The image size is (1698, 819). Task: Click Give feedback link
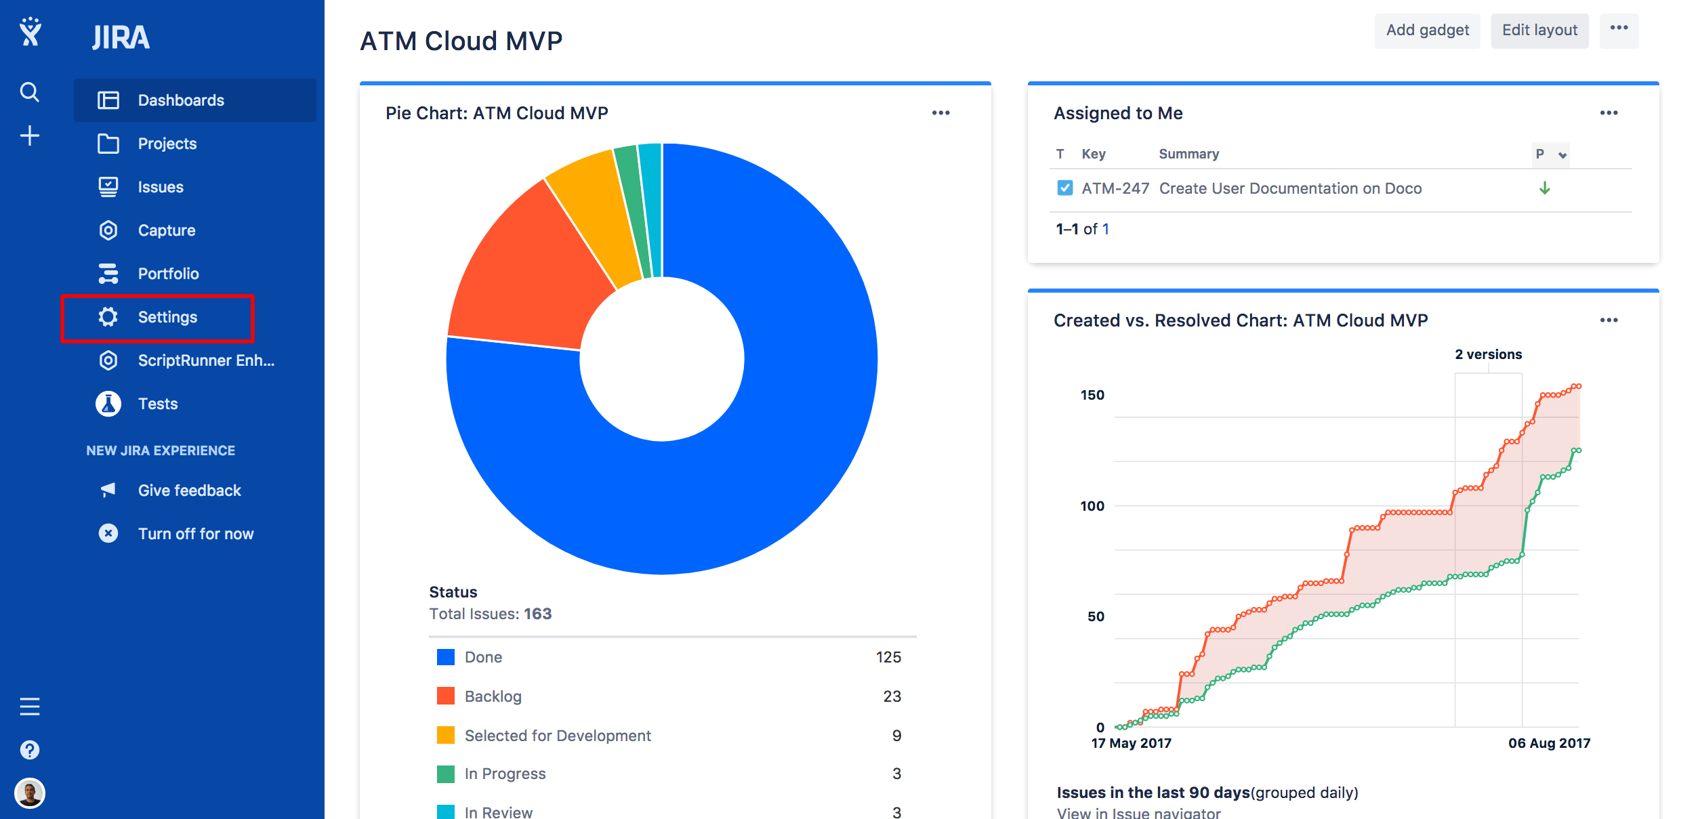coord(190,490)
